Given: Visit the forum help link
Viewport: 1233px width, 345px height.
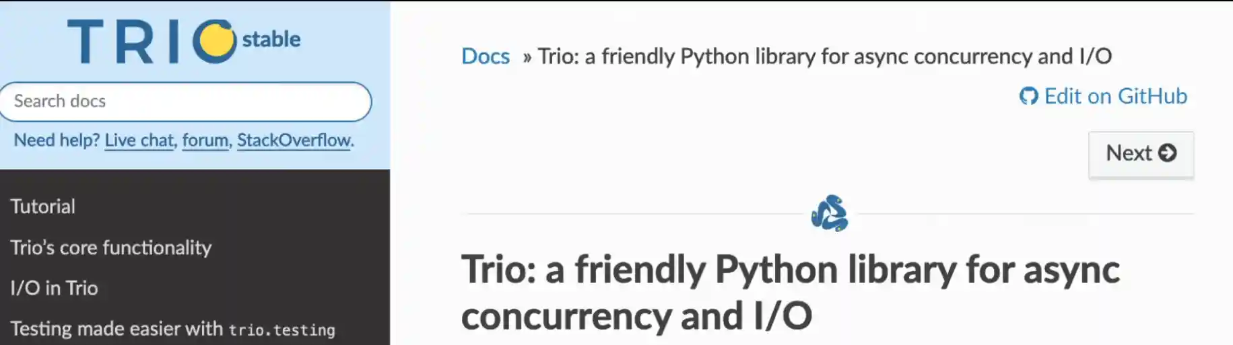Looking at the screenshot, I should coord(205,140).
